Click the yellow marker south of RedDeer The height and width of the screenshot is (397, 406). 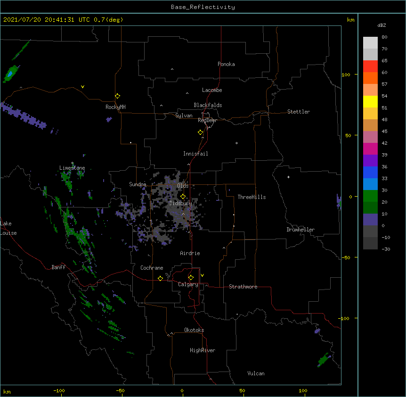pos(200,132)
